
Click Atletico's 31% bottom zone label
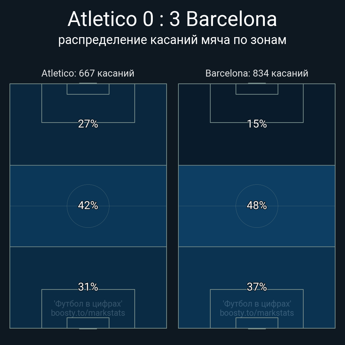point(88,287)
